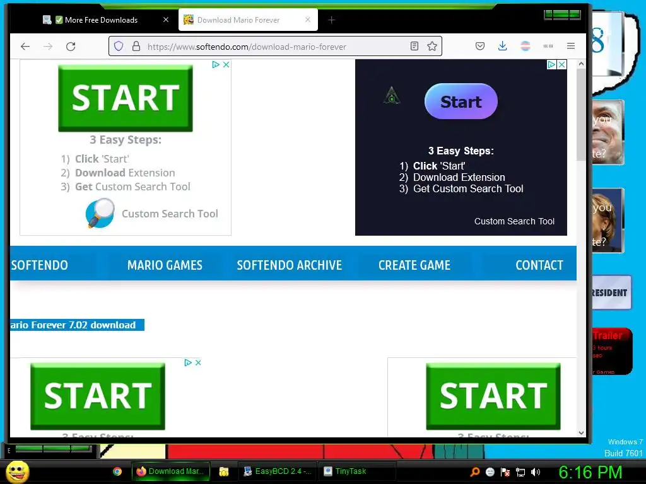Click the bottom-right green START ad button

[493, 396]
